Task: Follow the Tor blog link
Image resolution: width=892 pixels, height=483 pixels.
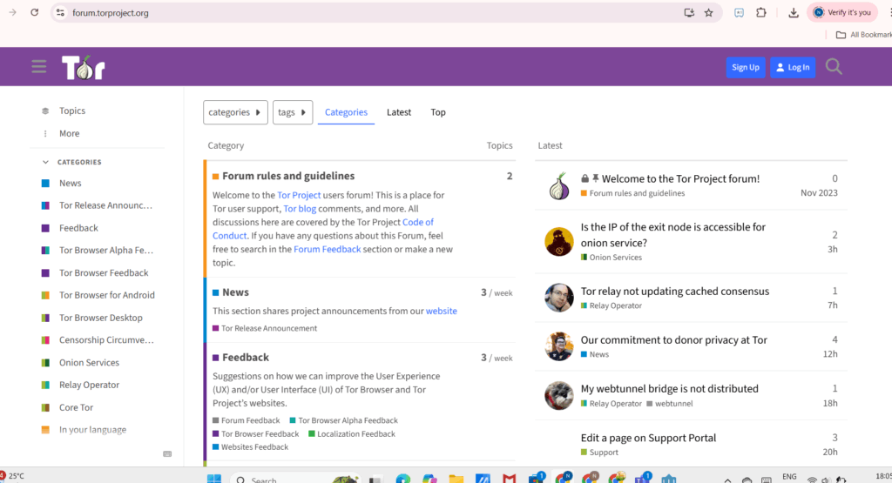Action: (300, 209)
